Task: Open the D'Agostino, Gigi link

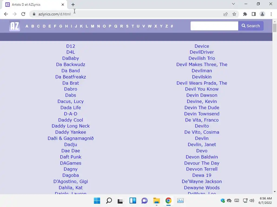Action: click(x=71, y=181)
